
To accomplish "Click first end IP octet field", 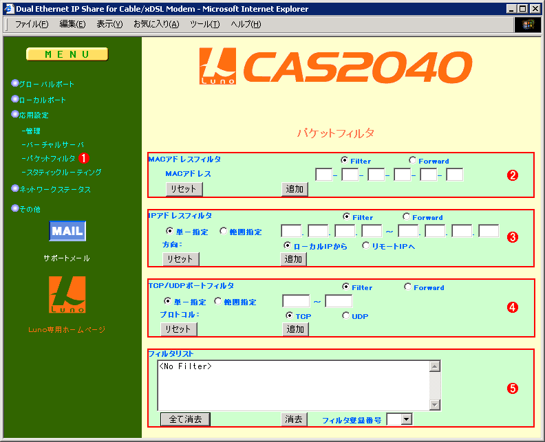I will pos(408,230).
